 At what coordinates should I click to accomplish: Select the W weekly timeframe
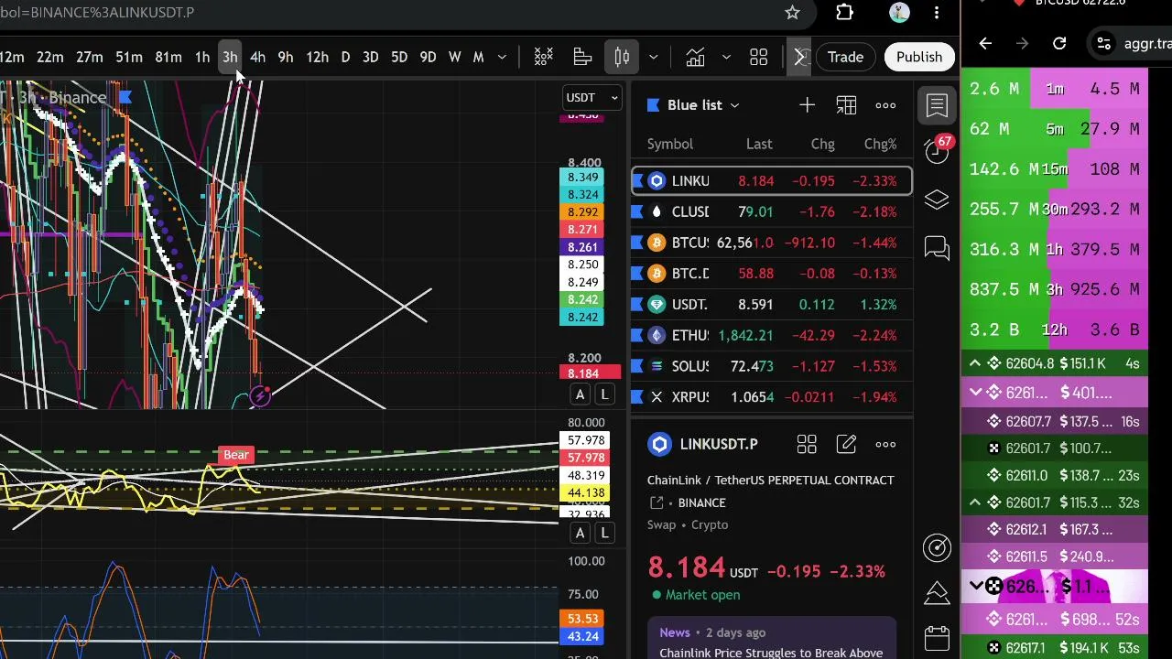(454, 58)
